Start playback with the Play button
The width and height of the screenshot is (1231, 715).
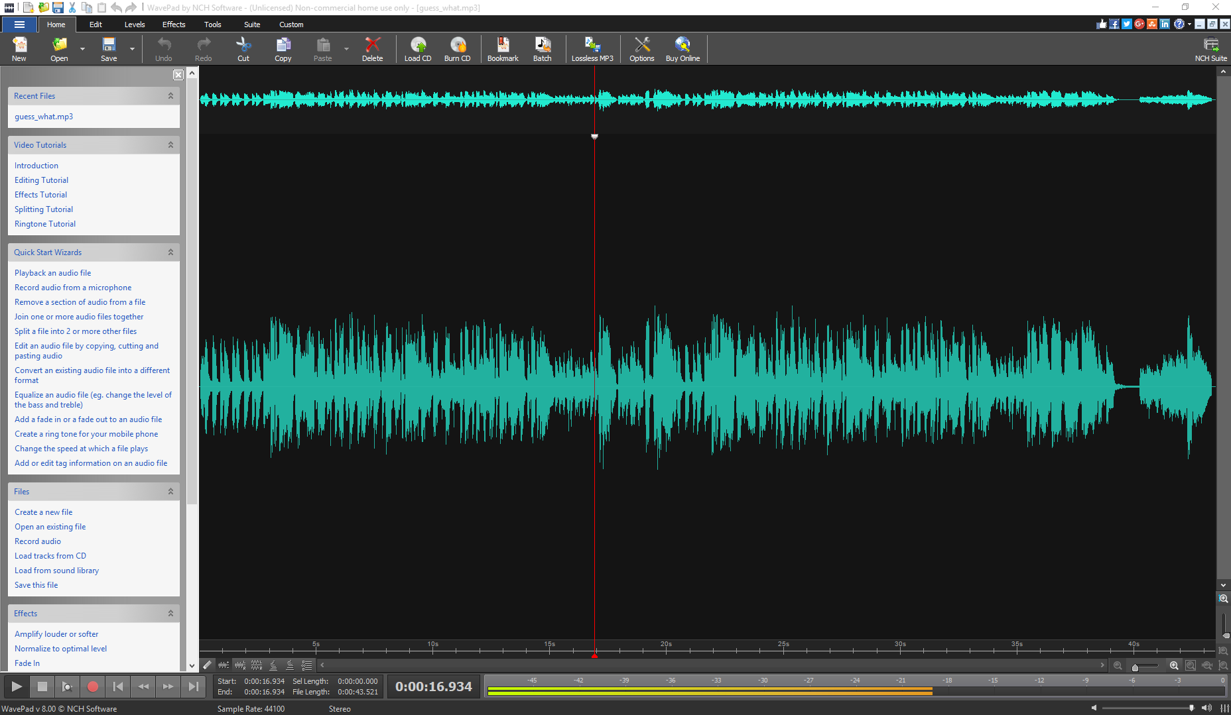pyautogui.click(x=17, y=687)
